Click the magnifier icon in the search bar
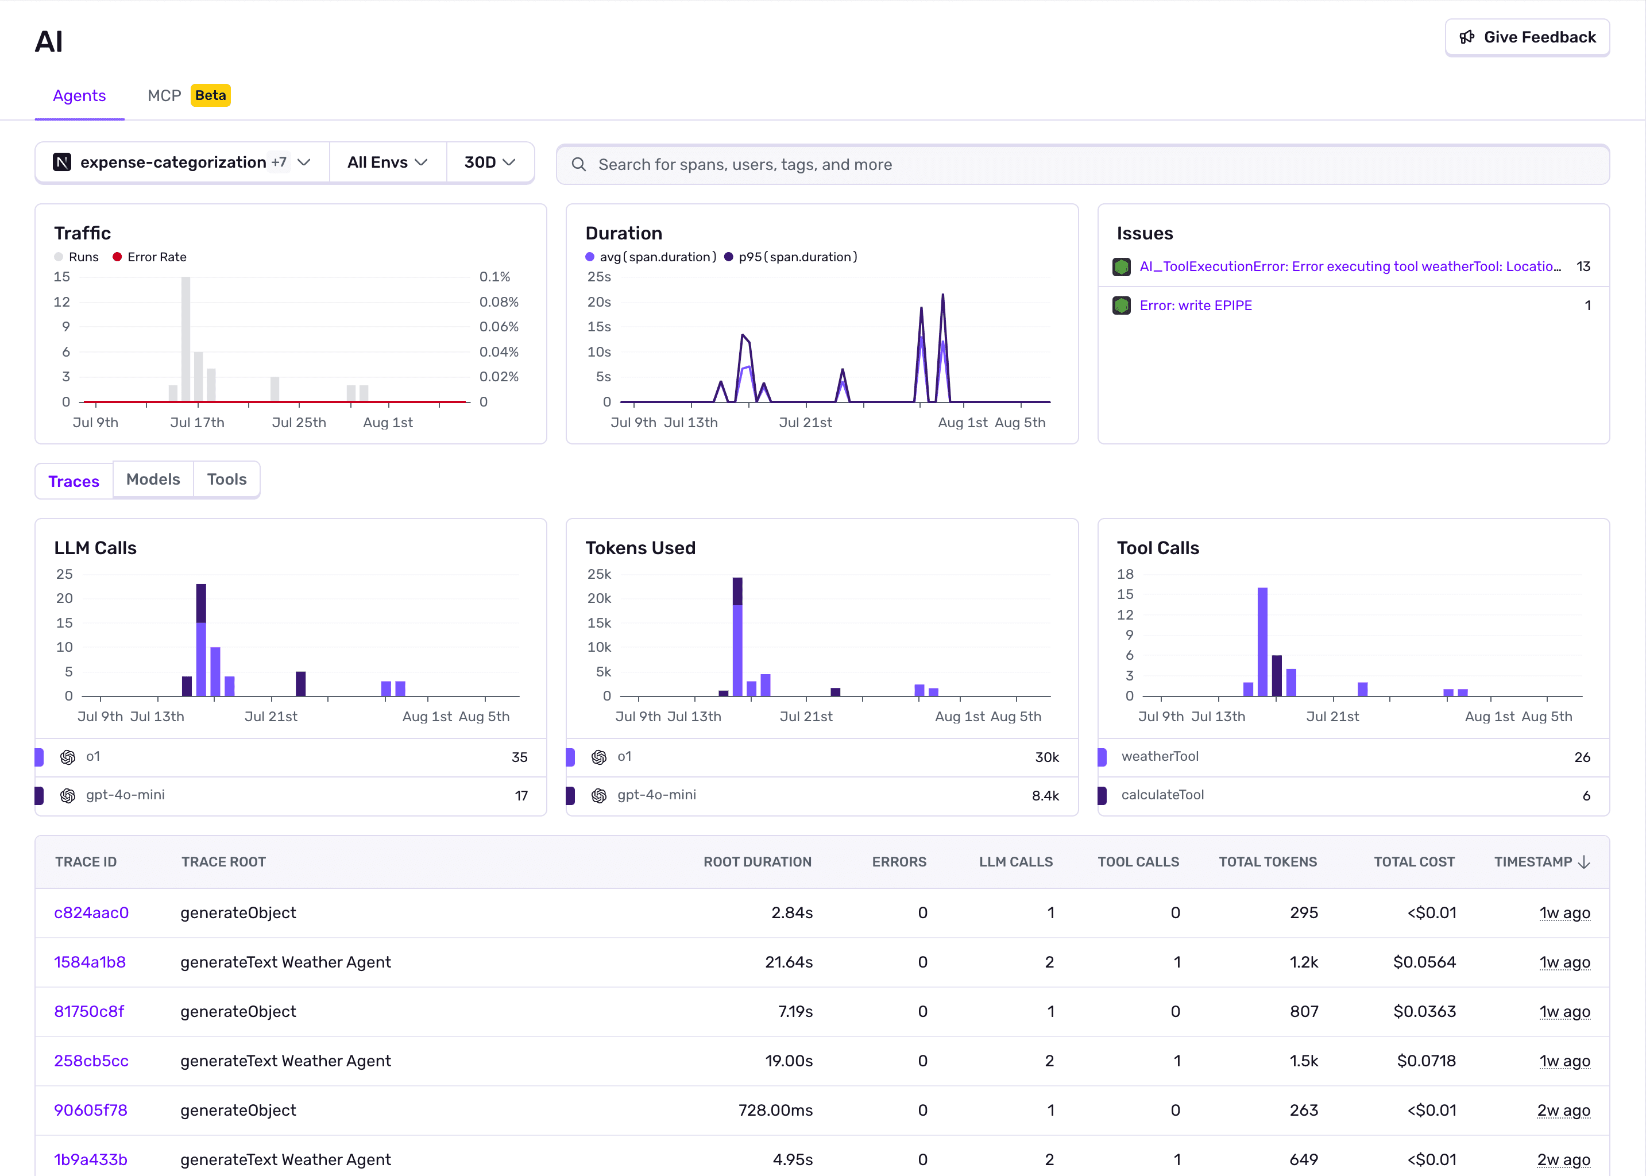Viewport: 1646px width, 1176px height. coord(578,164)
